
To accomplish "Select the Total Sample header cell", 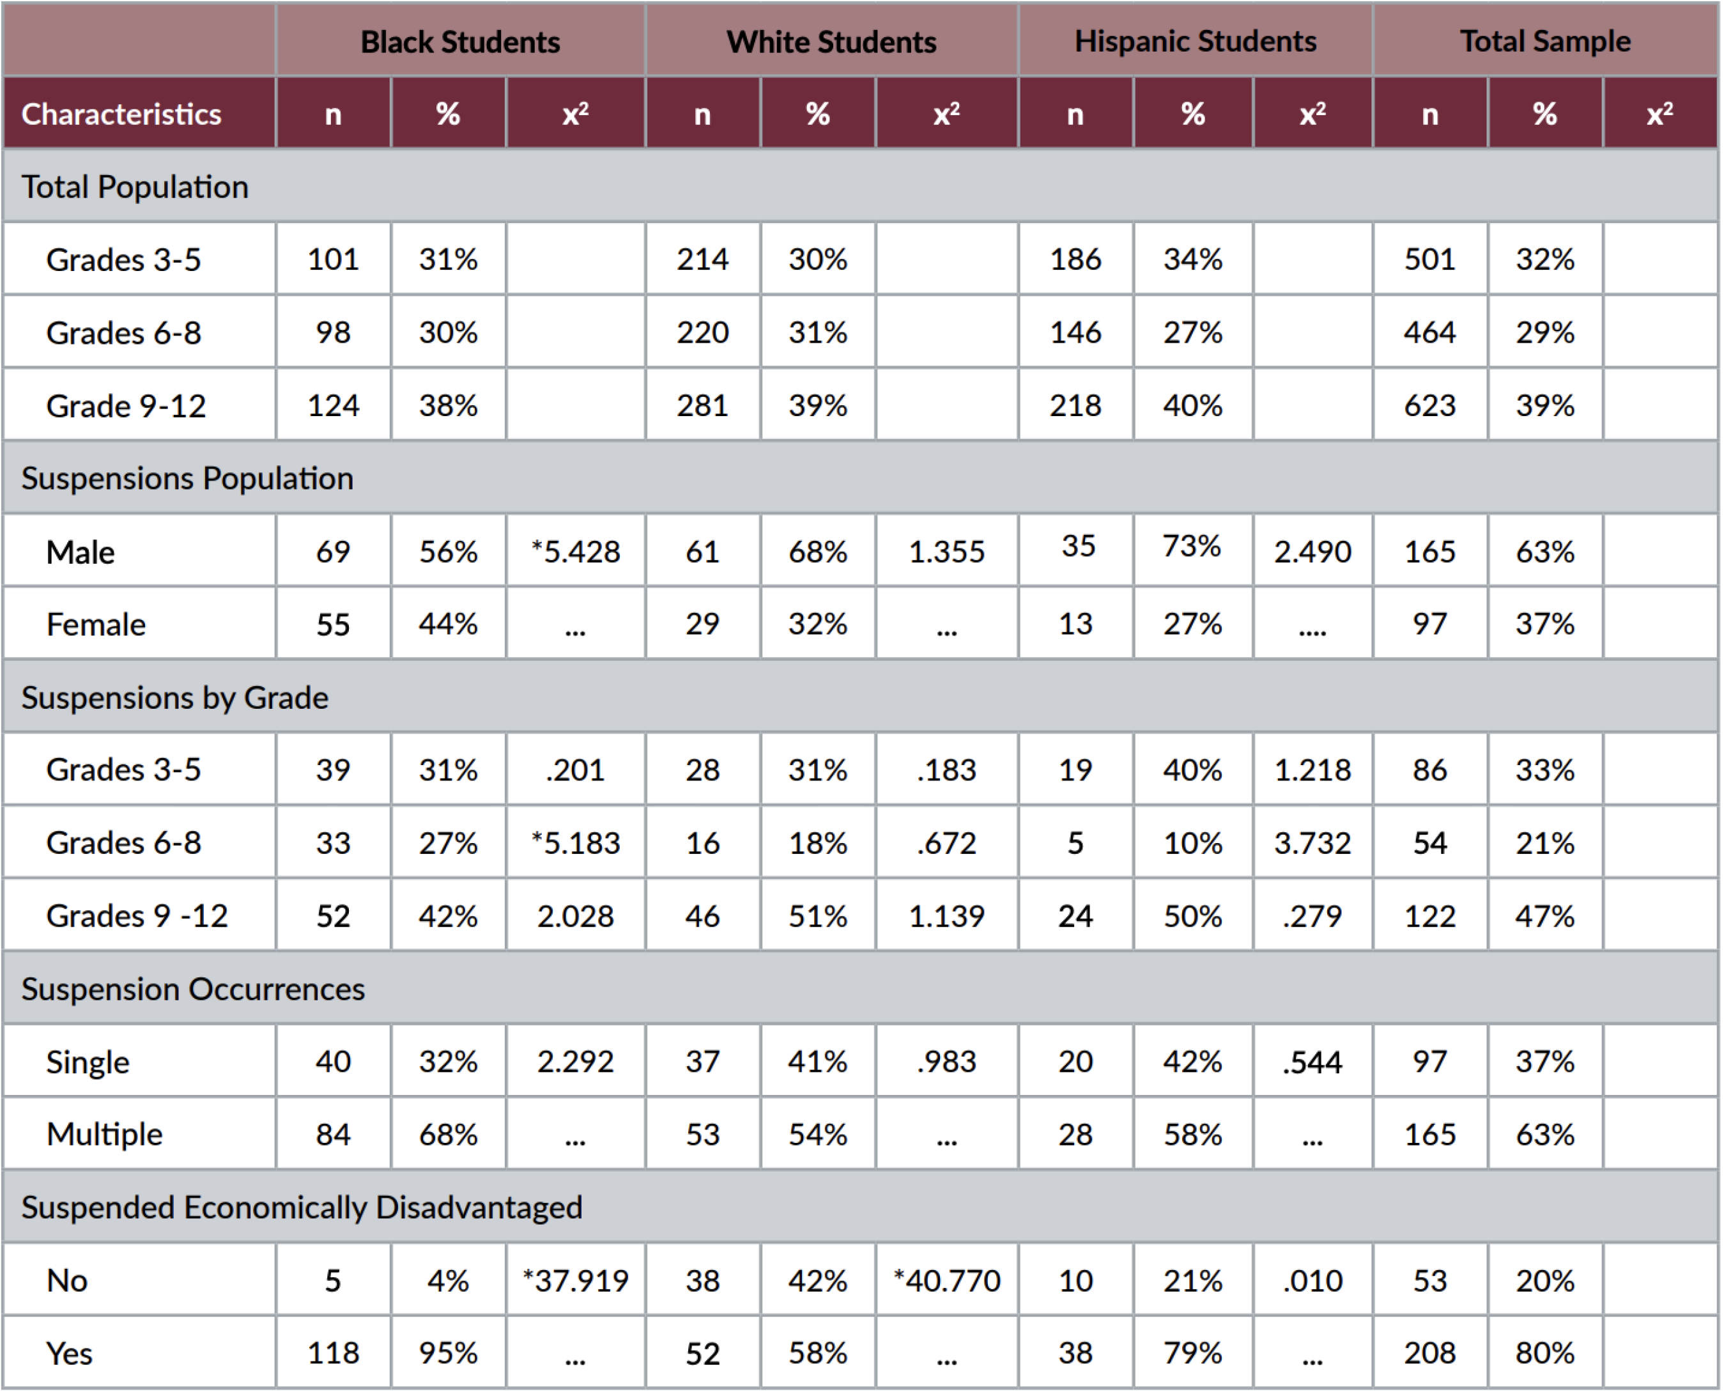I will click(1546, 41).
